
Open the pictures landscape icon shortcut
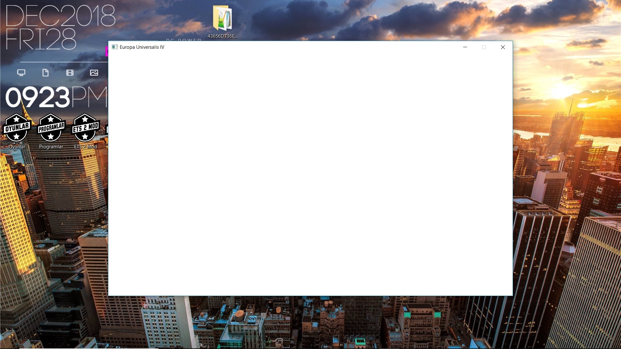pyautogui.click(x=94, y=73)
